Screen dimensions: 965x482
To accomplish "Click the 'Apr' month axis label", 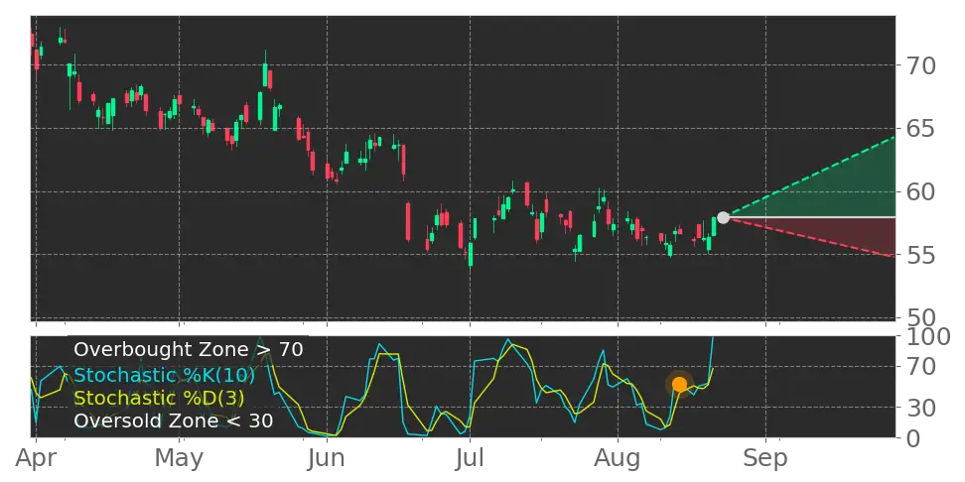I will pyautogui.click(x=36, y=458).
